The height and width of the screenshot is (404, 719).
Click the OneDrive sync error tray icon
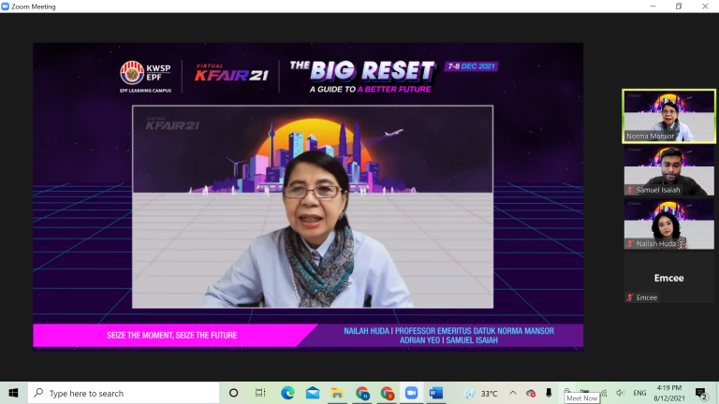tap(531, 393)
